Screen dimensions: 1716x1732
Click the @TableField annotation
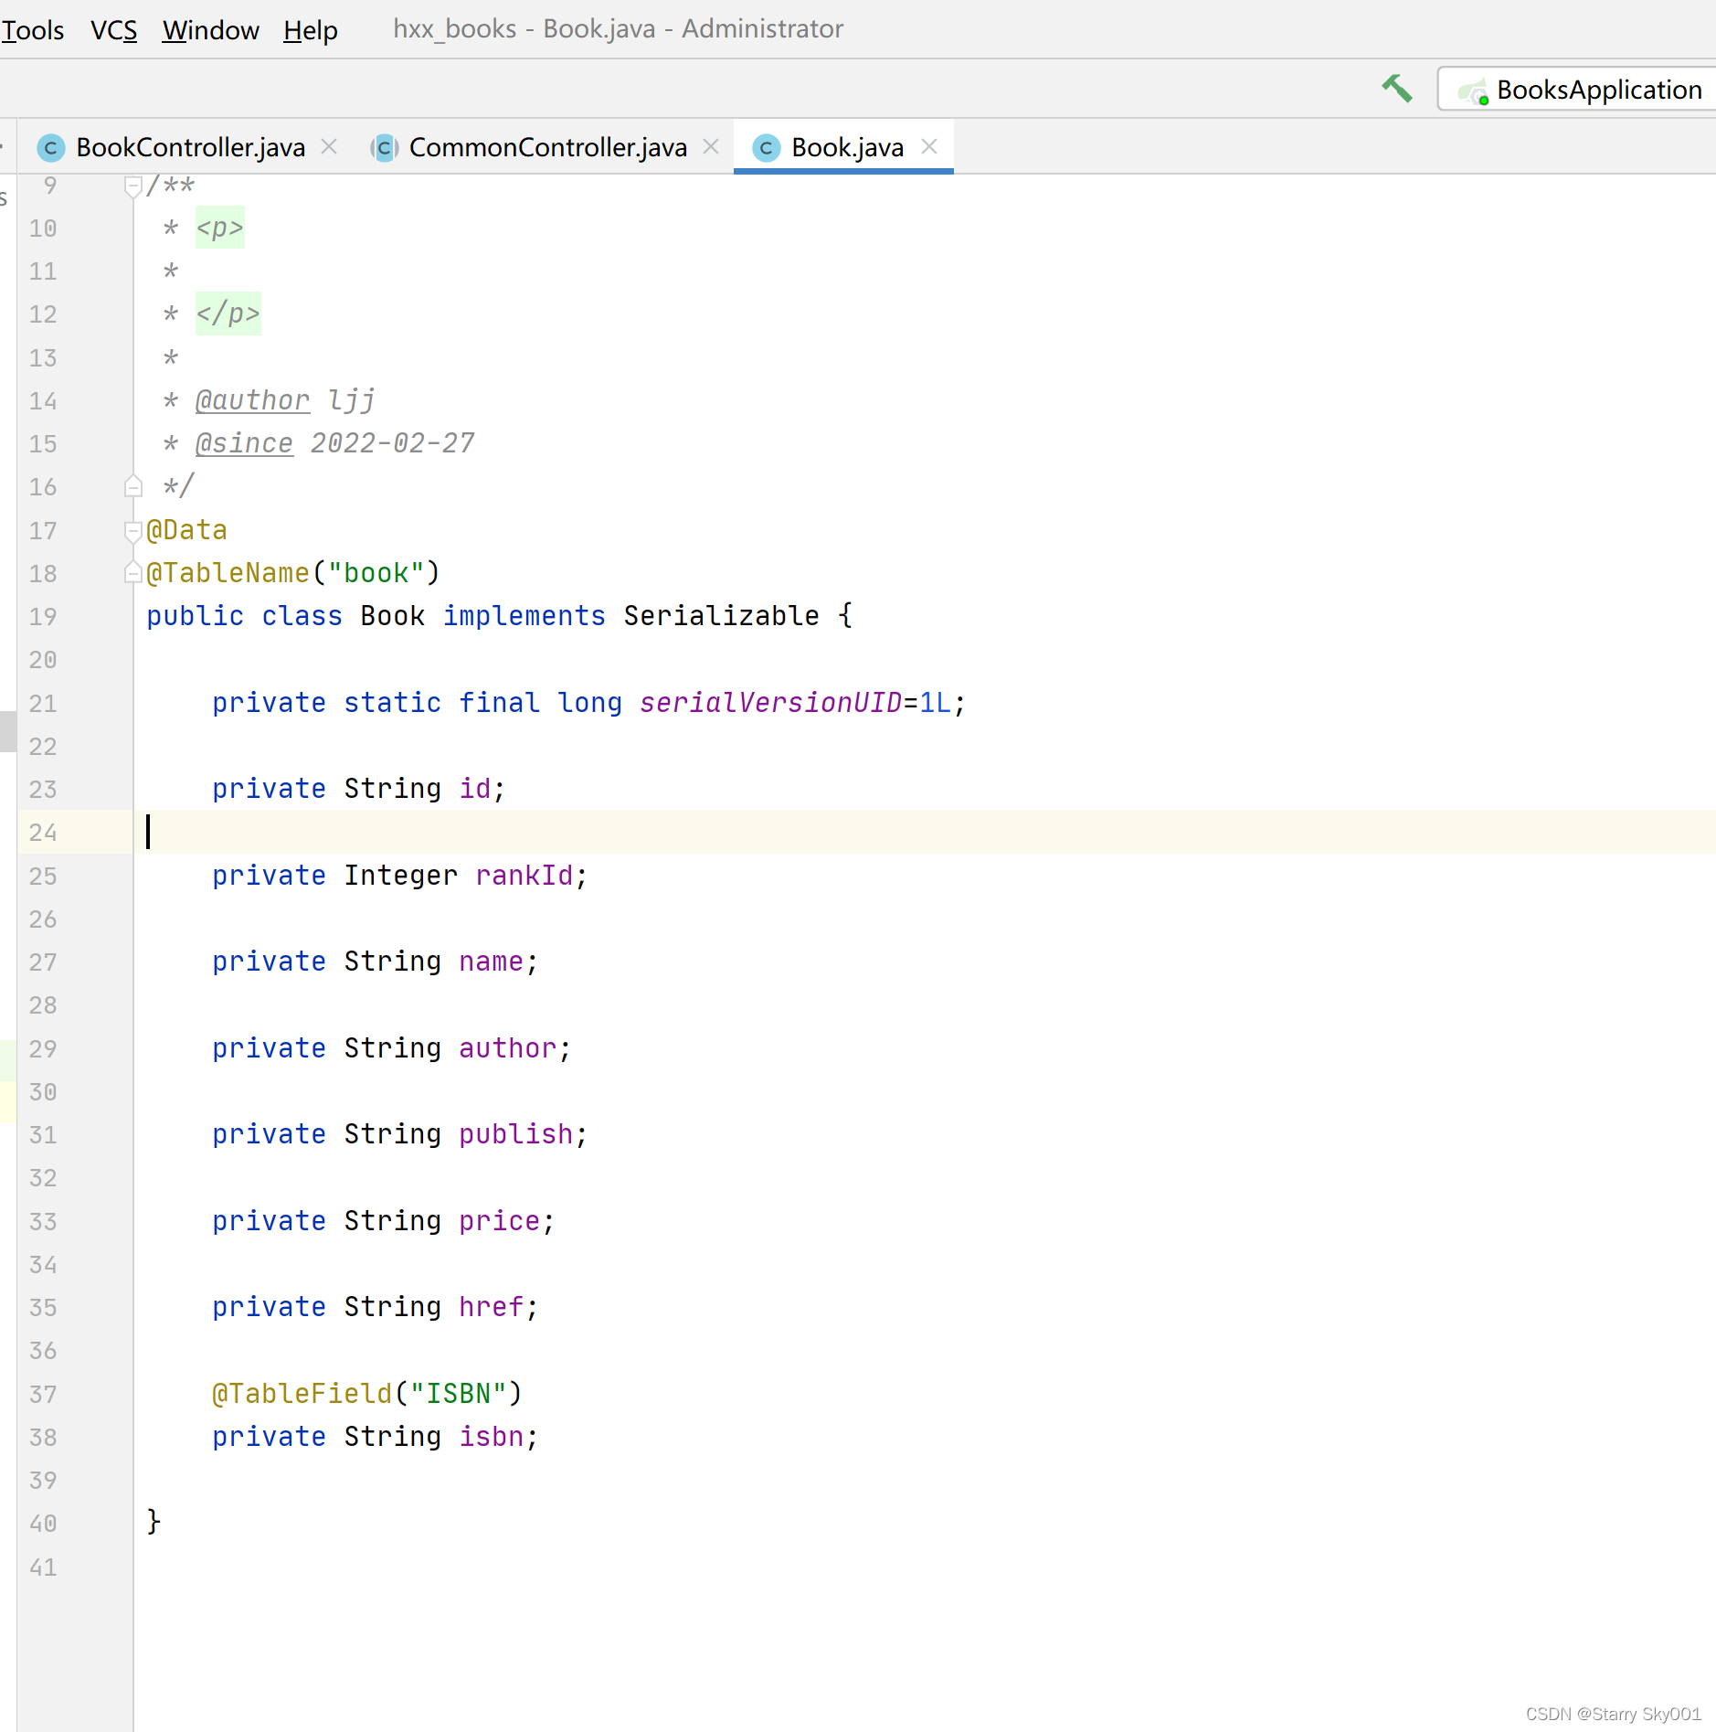(302, 1394)
